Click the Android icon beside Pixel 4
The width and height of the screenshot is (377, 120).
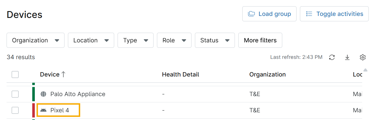(x=43, y=110)
